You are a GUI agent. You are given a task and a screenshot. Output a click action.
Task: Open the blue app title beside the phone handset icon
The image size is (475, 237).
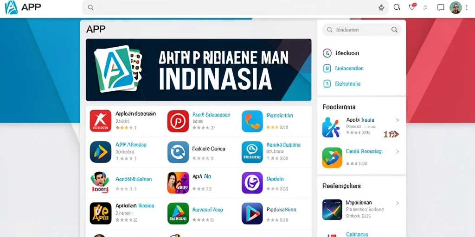280,115
